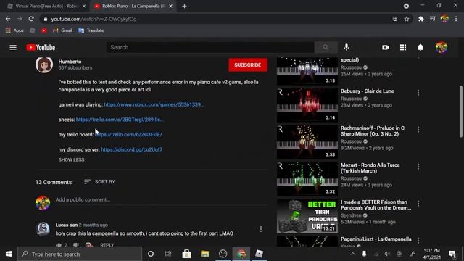Open the discord.gg server link
The image size is (464, 261).
coord(132,149)
